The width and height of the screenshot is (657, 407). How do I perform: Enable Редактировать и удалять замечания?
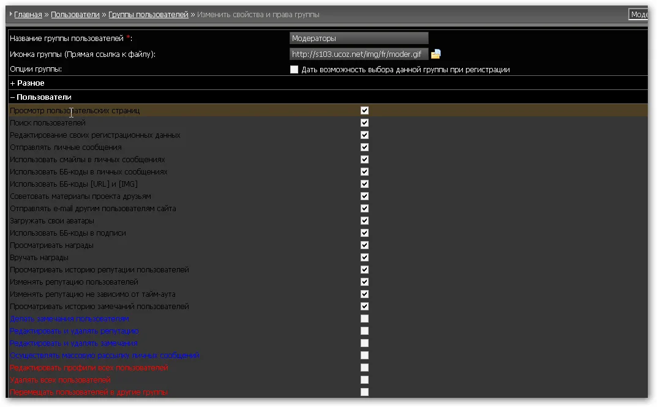click(364, 343)
